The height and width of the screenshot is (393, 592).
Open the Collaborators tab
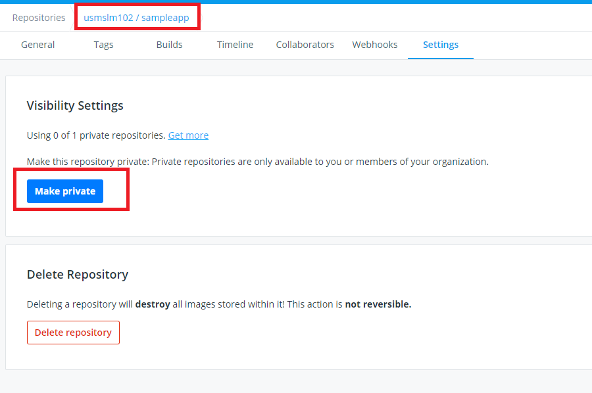coord(305,45)
